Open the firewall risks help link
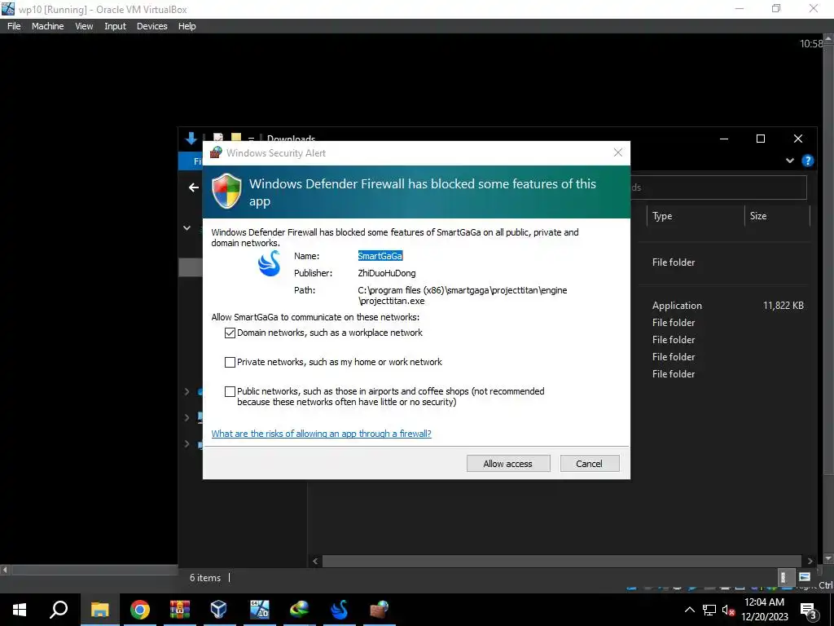This screenshot has width=834, height=626. click(x=321, y=434)
